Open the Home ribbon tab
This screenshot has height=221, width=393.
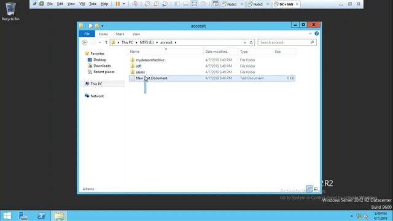(103, 34)
